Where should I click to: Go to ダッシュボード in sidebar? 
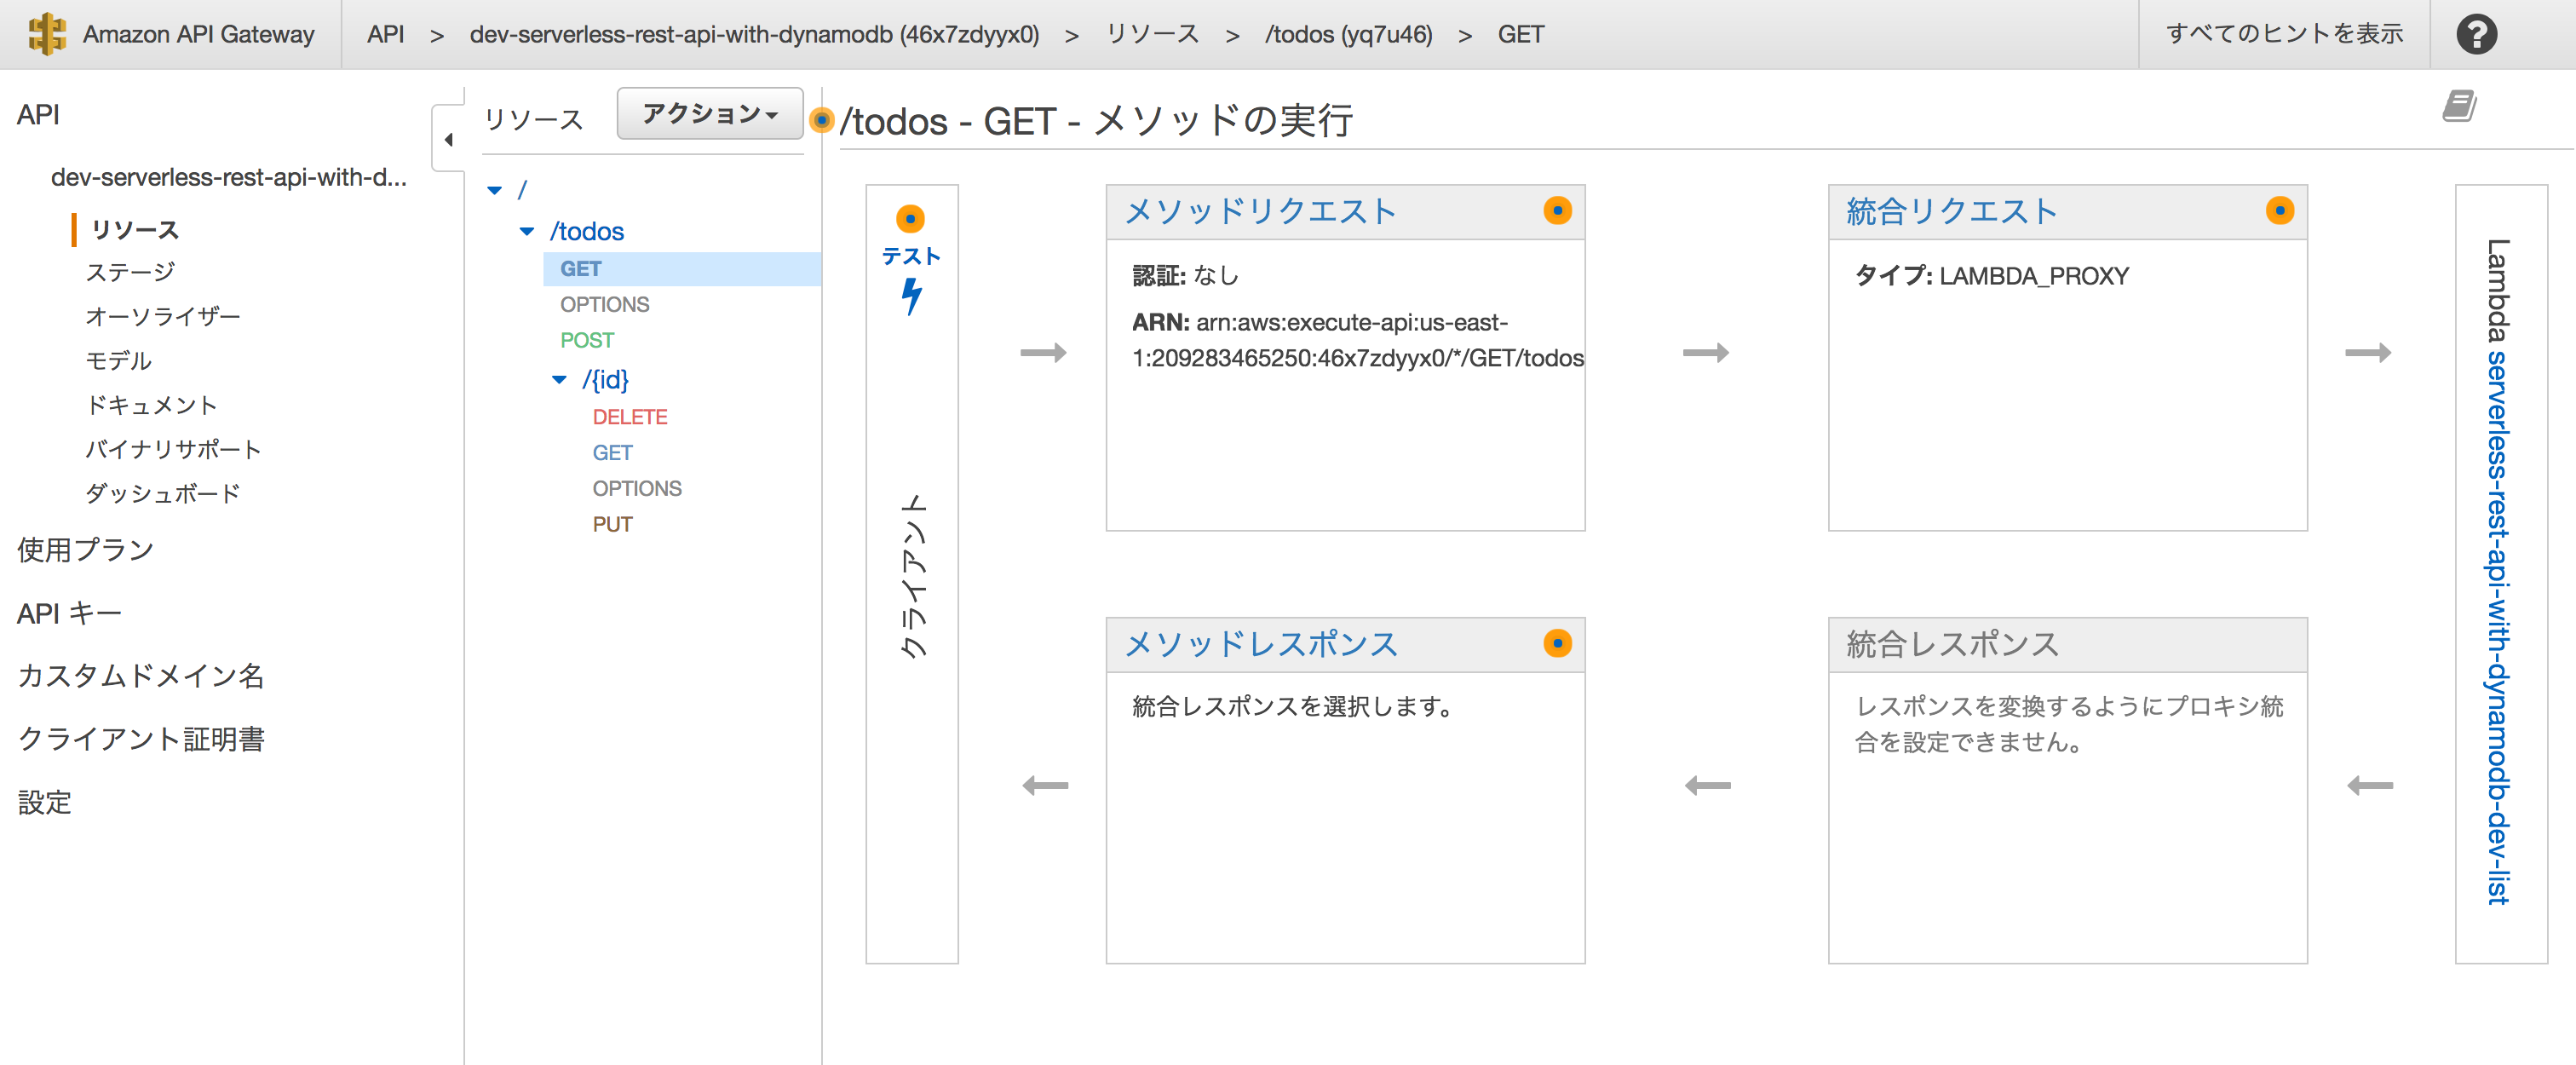tap(163, 493)
